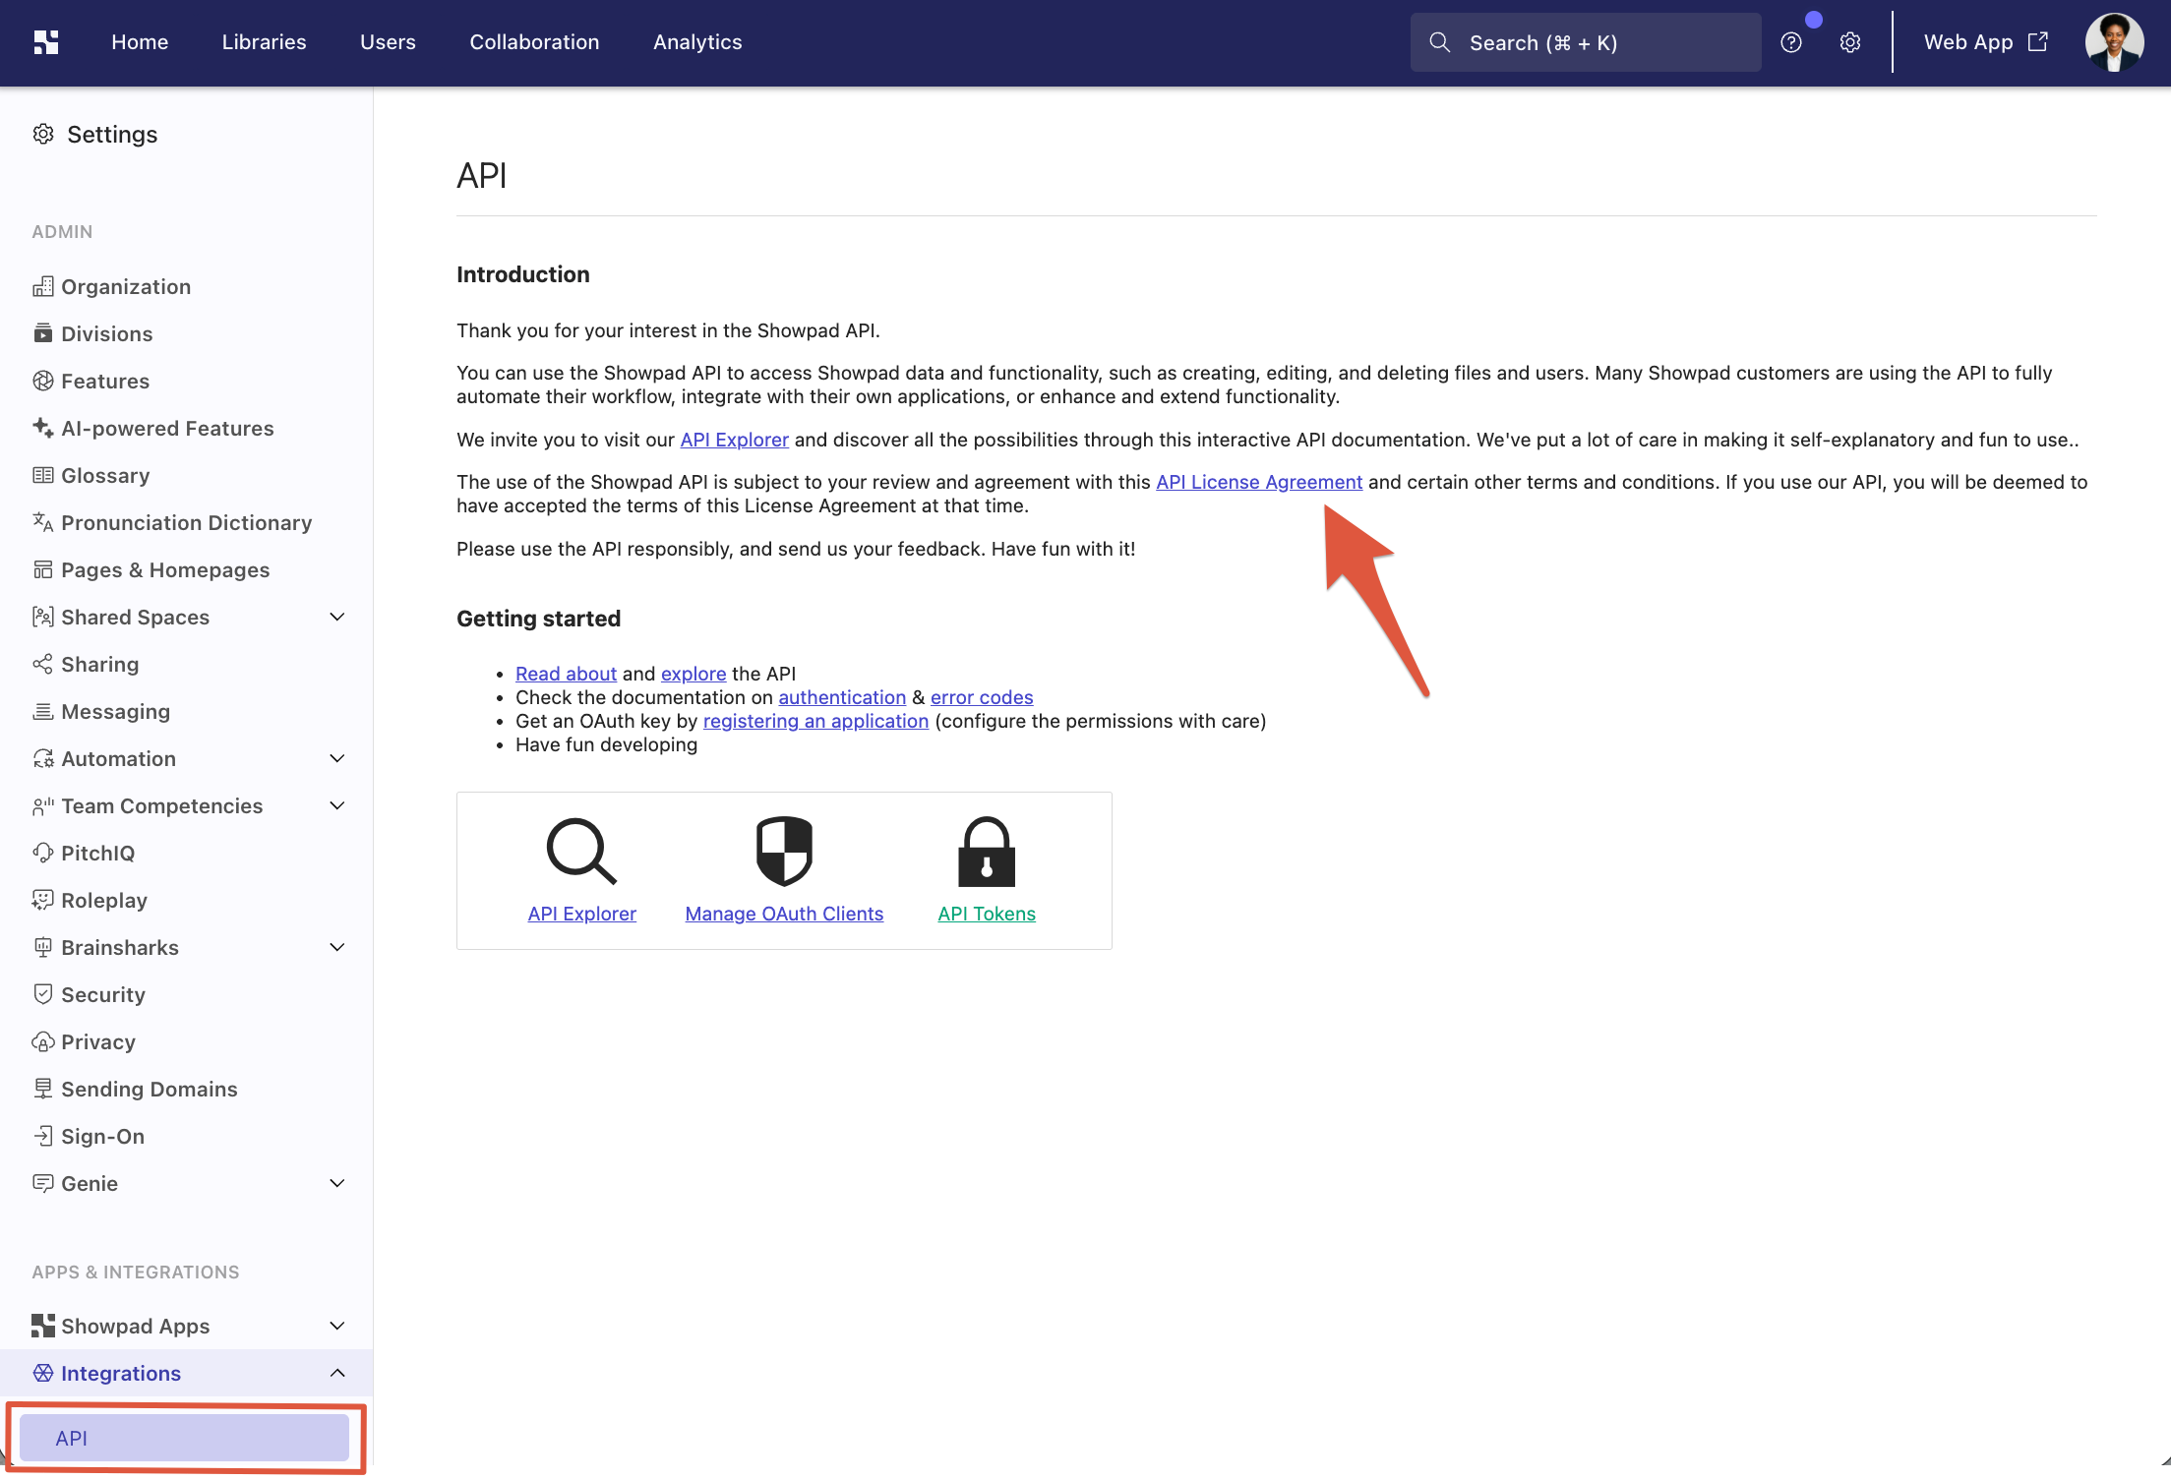Image resolution: width=2171 pixels, height=1480 pixels.
Task: Open the Users menu
Action: pyautogui.click(x=389, y=42)
